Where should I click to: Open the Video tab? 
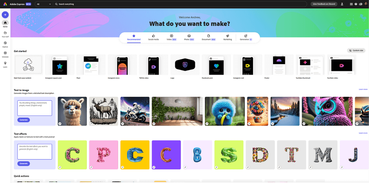tap(171, 38)
